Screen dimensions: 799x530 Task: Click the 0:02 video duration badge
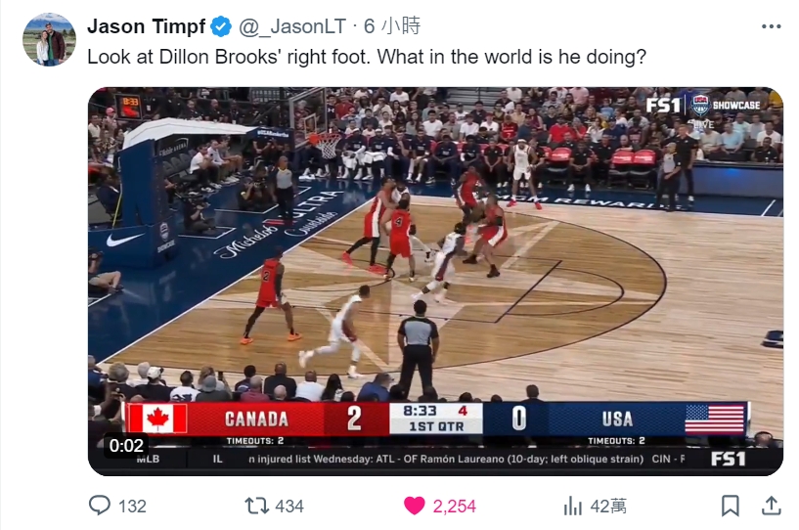tap(126, 445)
